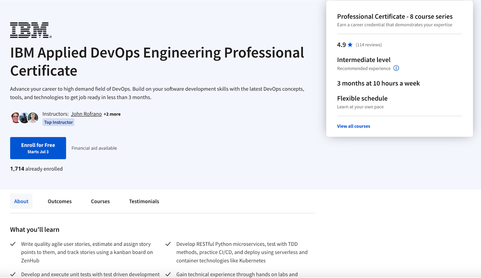Click the View all courses link

[354, 126]
